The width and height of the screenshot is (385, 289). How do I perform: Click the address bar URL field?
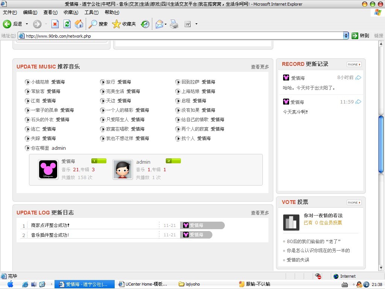click(x=180, y=36)
